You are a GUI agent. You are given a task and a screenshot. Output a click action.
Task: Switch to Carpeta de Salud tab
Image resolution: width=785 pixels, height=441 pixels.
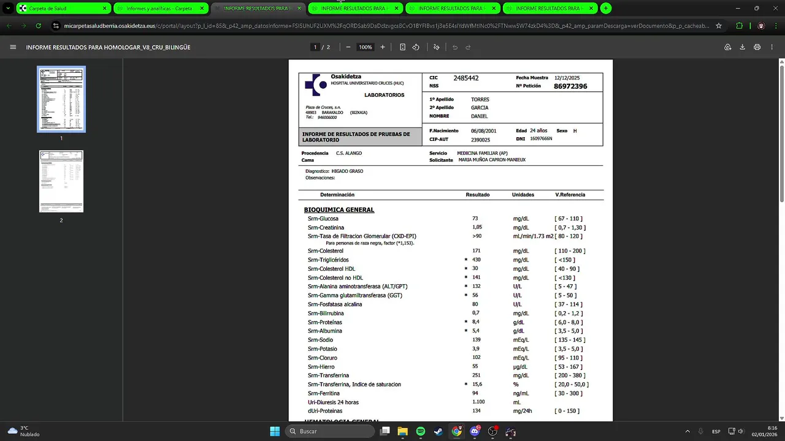[x=63, y=9]
